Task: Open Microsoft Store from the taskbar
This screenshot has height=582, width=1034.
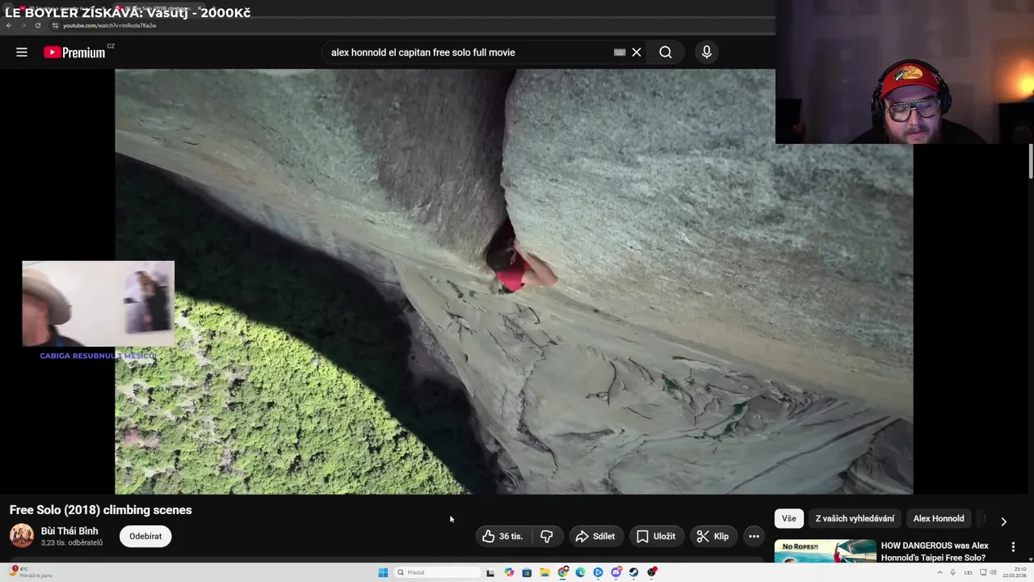Action: click(527, 572)
